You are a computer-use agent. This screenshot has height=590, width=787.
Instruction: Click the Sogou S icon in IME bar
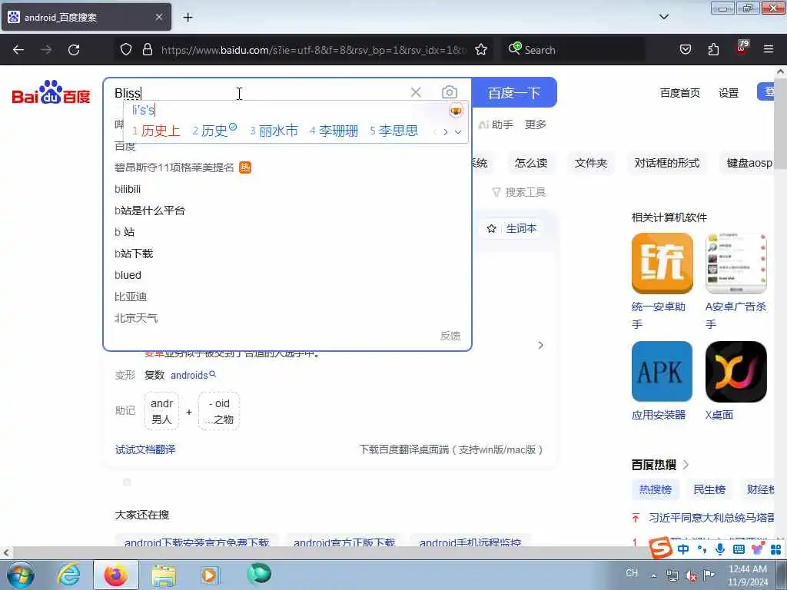tap(660, 548)
